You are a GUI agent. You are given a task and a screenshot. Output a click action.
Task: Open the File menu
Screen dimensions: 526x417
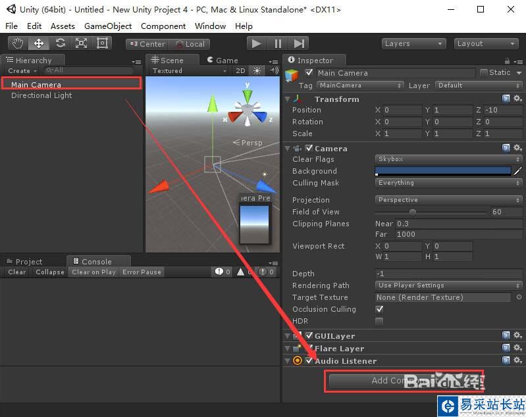click(x=11, y=26)
